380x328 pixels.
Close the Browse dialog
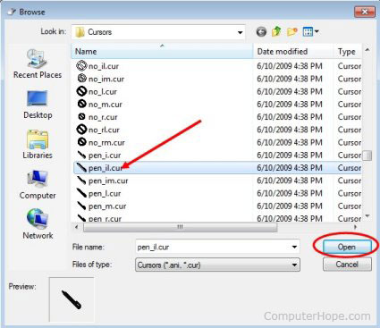pyautogui.click(x=365, y=12)
